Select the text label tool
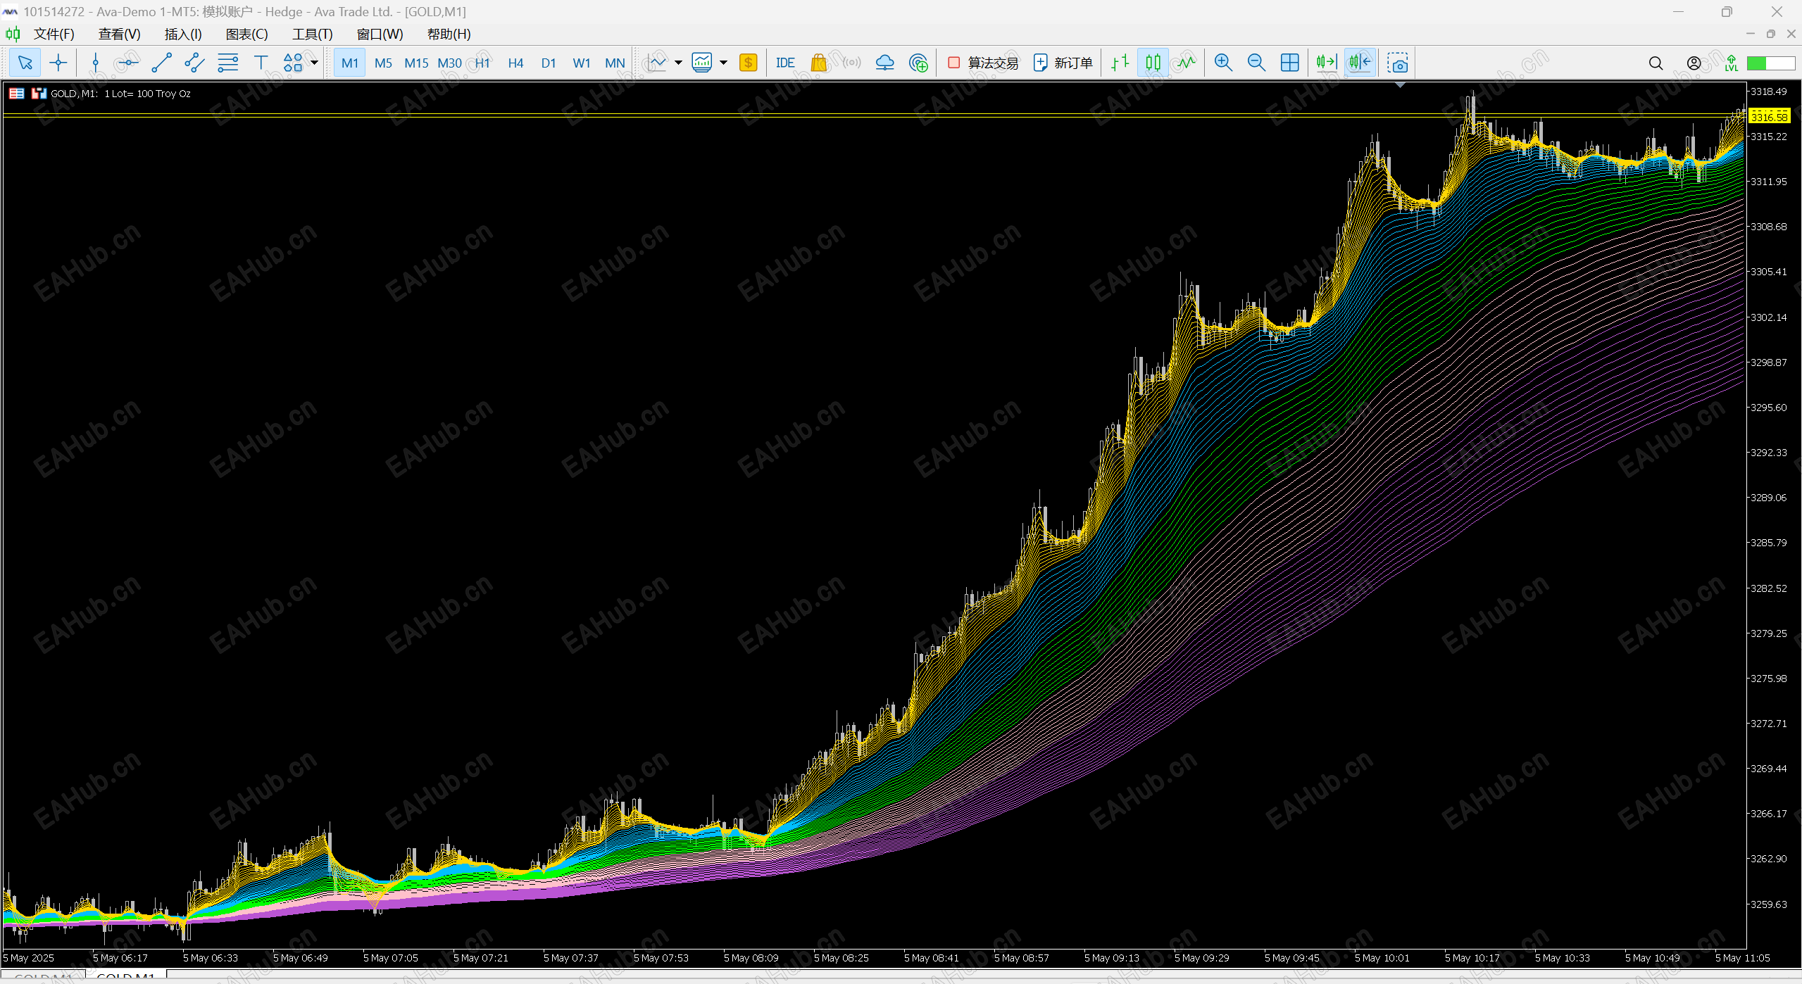Screen dimensions: 1802x984 pyautogui.click(x=261, y=63)
